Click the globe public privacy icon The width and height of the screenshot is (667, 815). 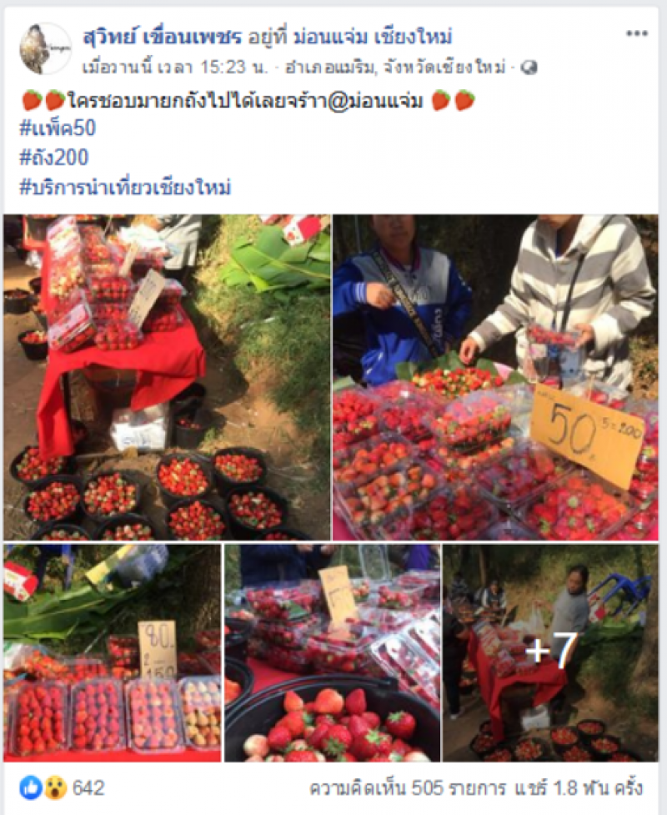point(529,68)
